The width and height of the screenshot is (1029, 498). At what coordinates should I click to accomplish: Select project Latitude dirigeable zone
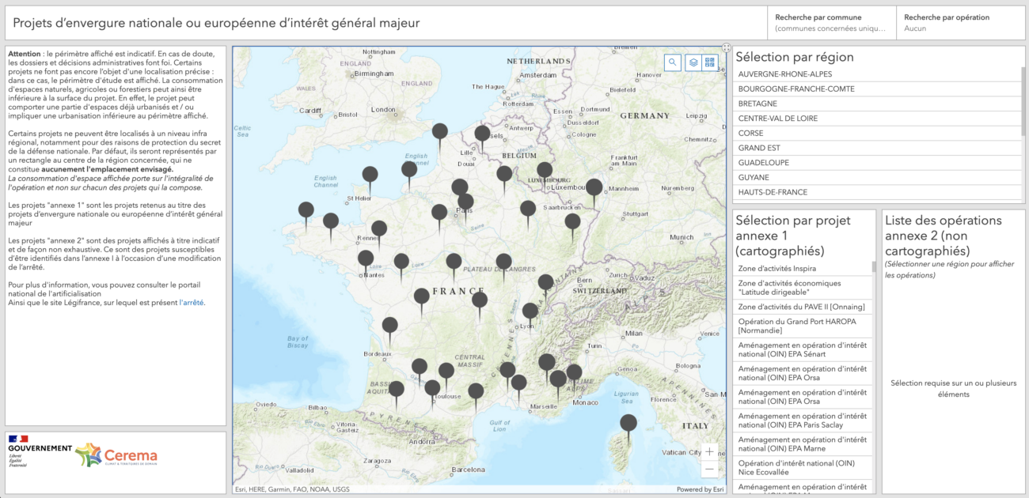point(803,288)
